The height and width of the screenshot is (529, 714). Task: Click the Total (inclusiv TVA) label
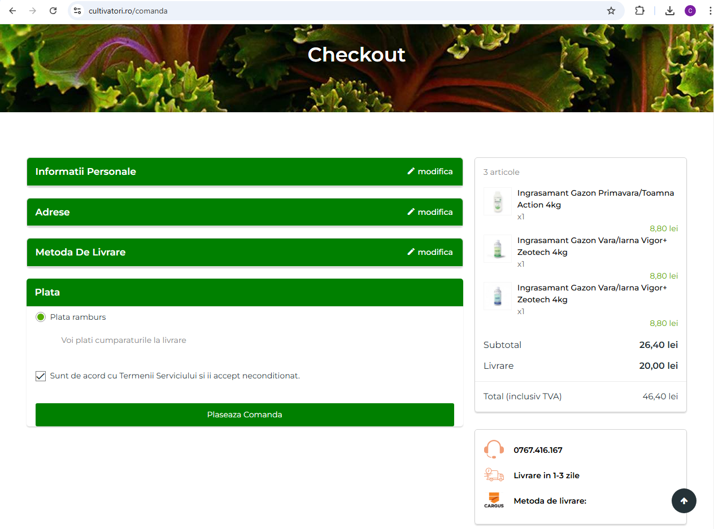523,396
